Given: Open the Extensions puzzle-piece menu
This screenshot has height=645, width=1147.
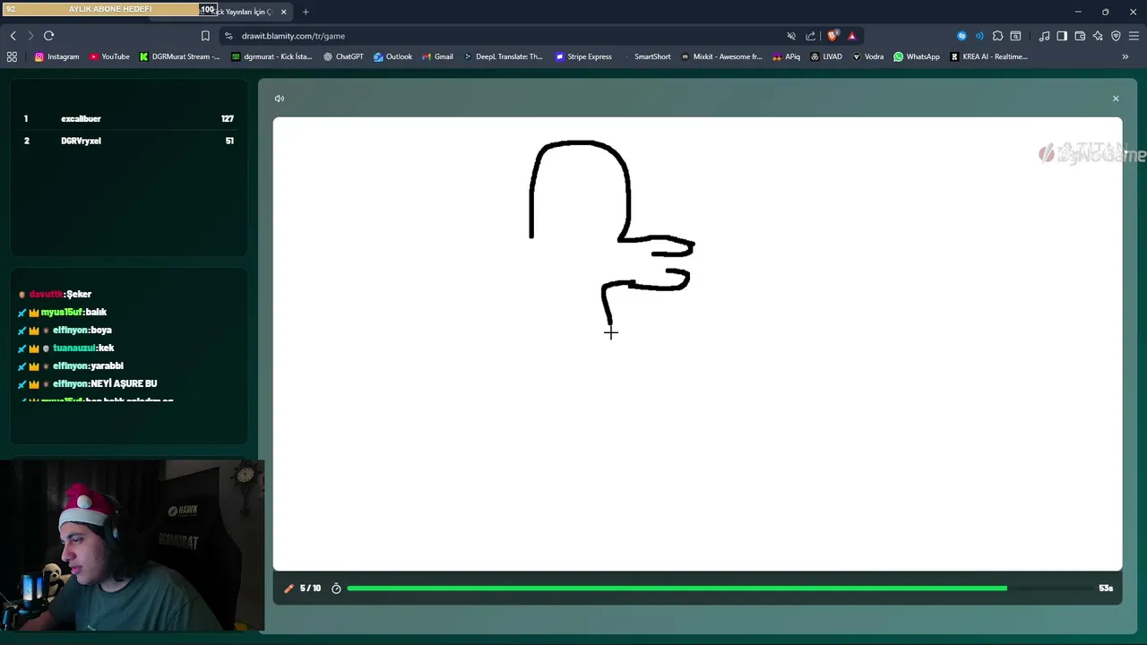Looking at the screenshot, I should click(997, 36).
